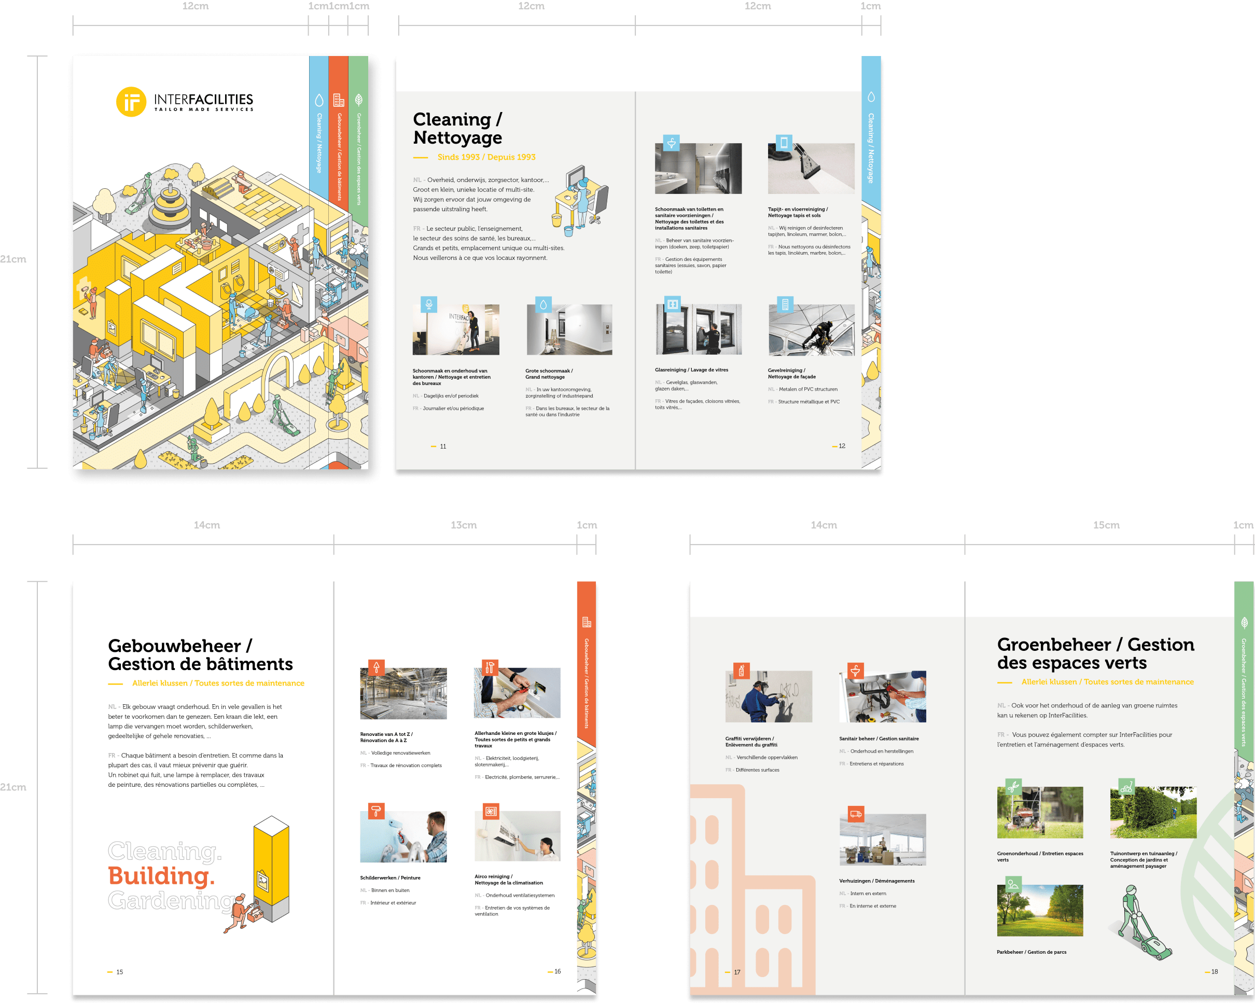Click the 'Schilderwerken / Peinture' caption
The width and height of the screenshot is (1255, 1003).
tap(390, 877)
